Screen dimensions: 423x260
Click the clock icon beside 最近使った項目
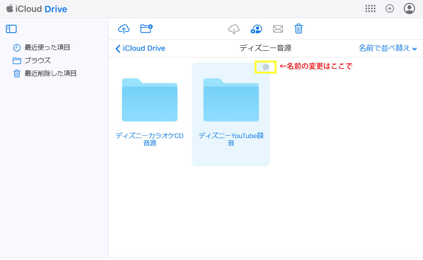tap(17, 48)
